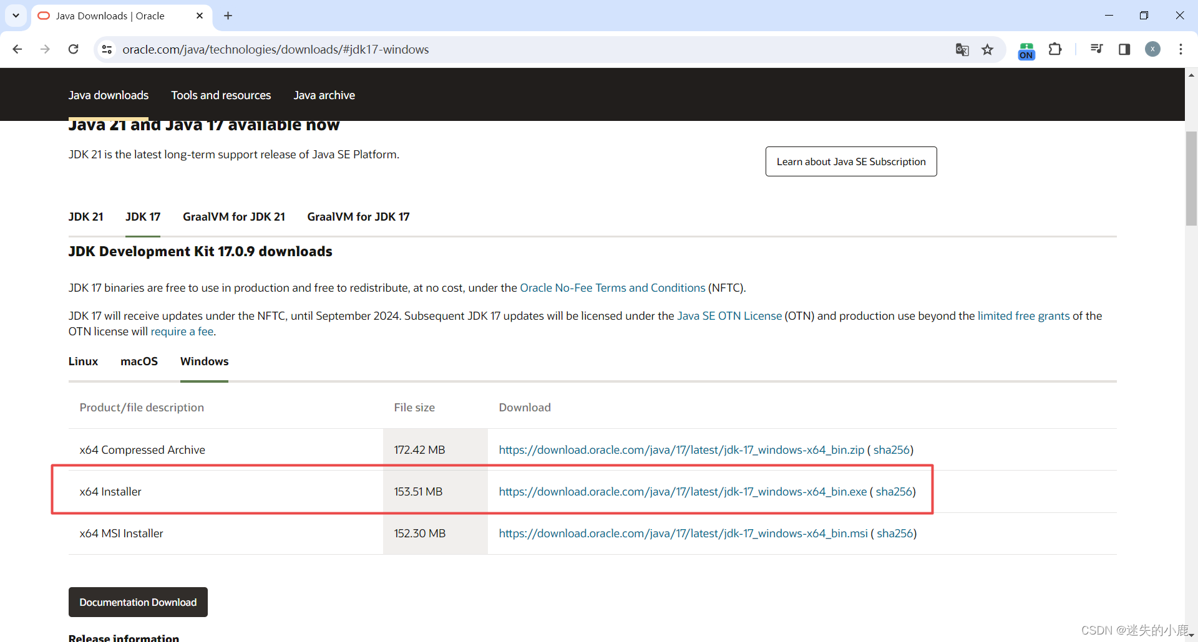View site information icon in address bar
The image size is (1198, 642).
click(x=107, y=49)
